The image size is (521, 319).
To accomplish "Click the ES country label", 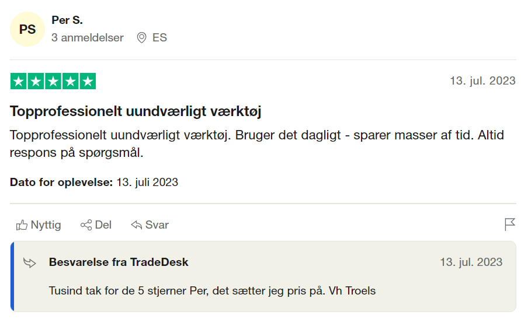I will click(159, 37).
